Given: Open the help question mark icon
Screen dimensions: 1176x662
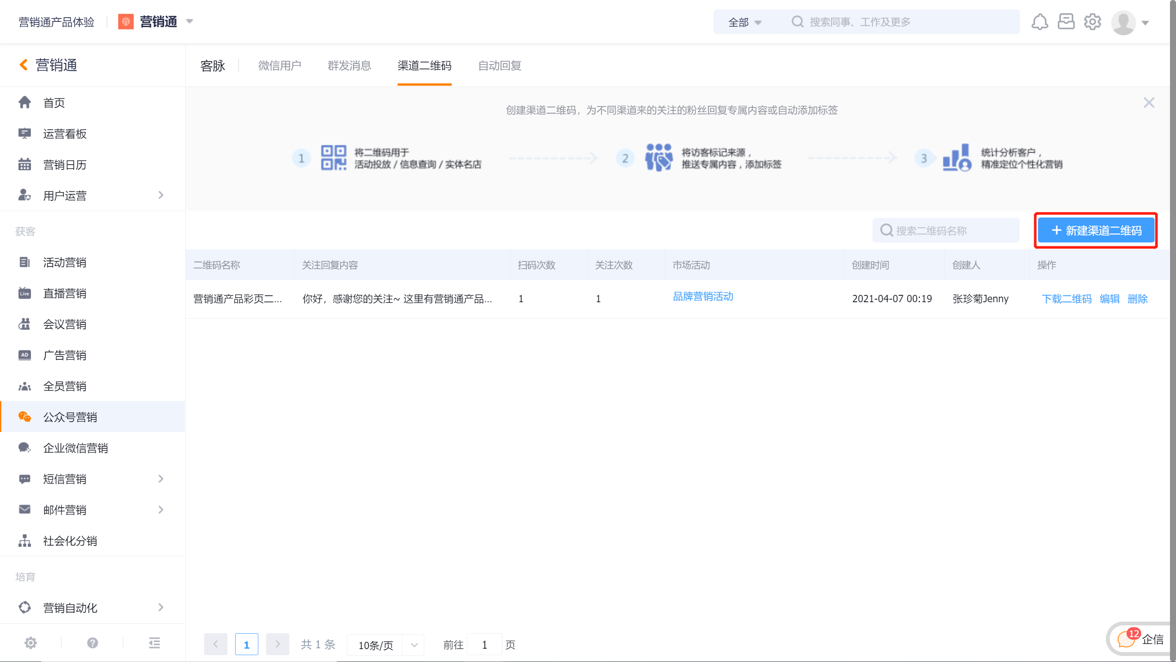Looking at the screenshot, I should [92, 643].
